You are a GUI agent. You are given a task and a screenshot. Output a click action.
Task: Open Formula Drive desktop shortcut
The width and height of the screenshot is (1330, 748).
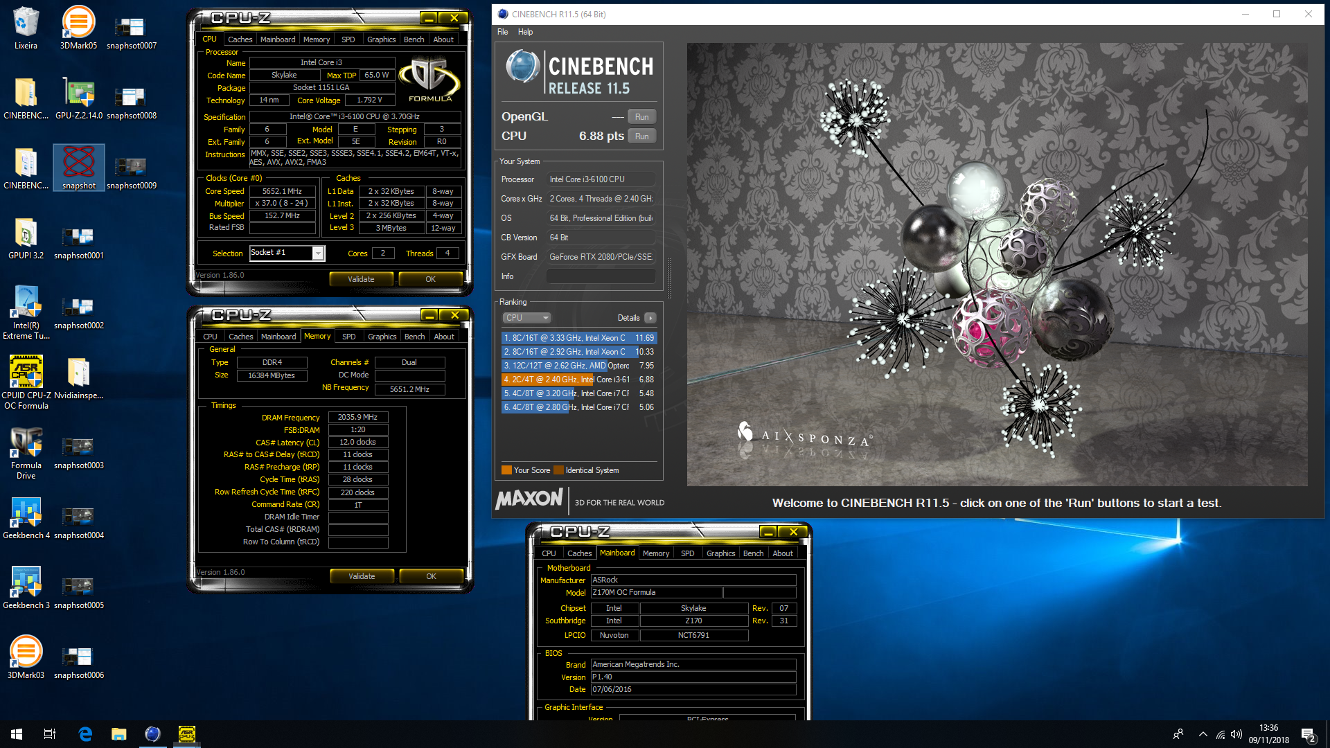click(26, 452)
